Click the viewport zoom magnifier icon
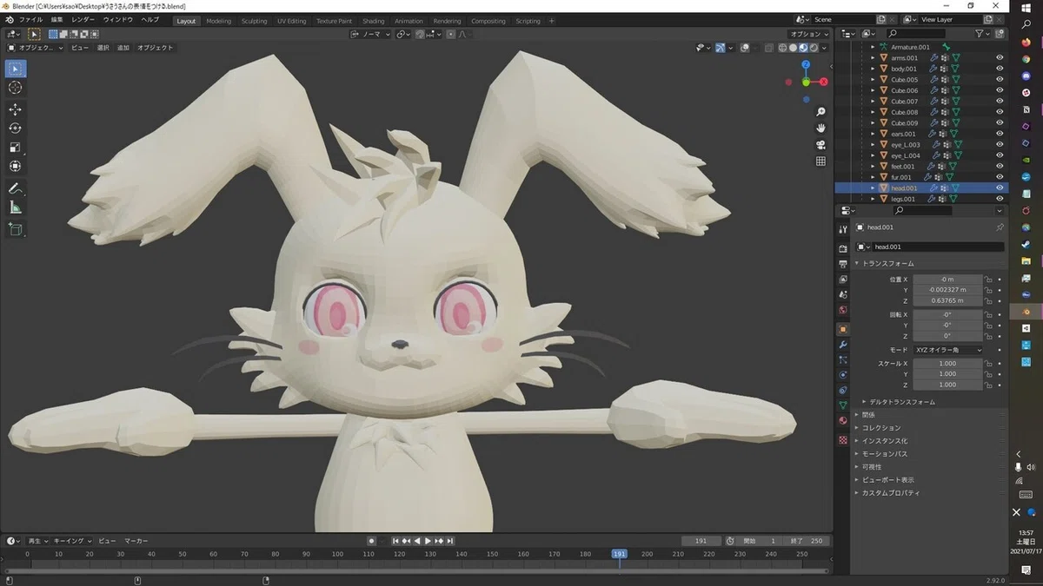Screen dimensions: 1043x586 [x=820, y=112]
